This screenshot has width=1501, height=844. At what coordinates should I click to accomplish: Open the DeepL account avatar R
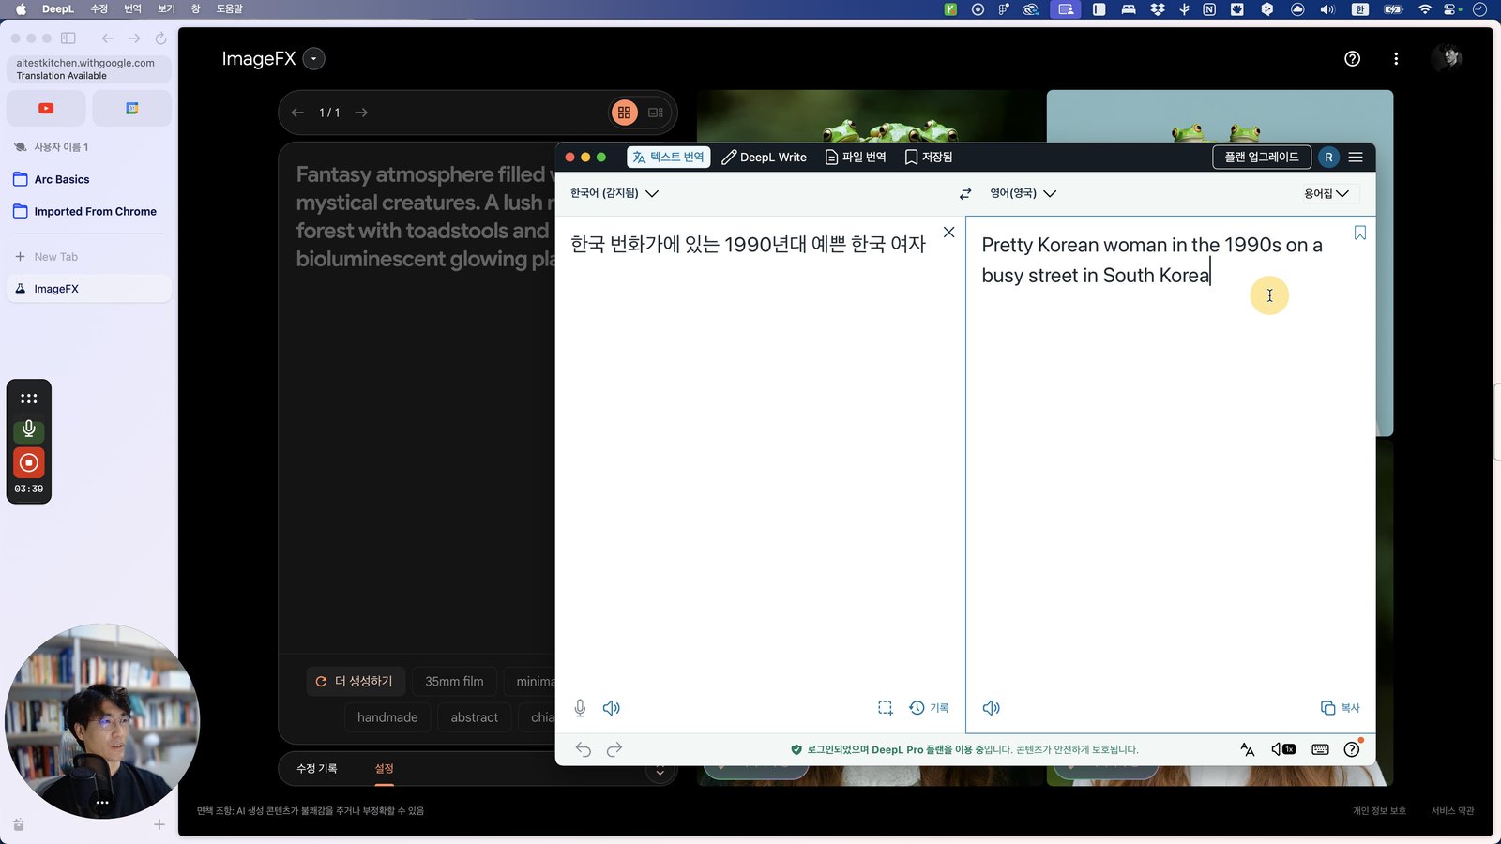(1328, 158)
